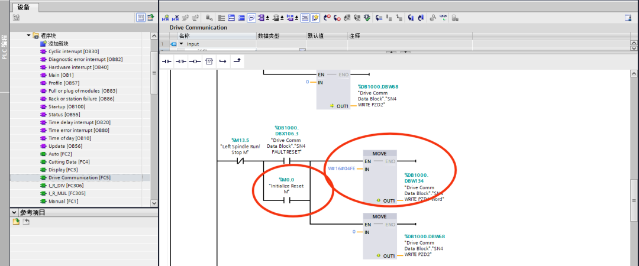Screen dimensions: 639x266
Task: Open tag information dropdown arrow
Action: coord(282,18)
